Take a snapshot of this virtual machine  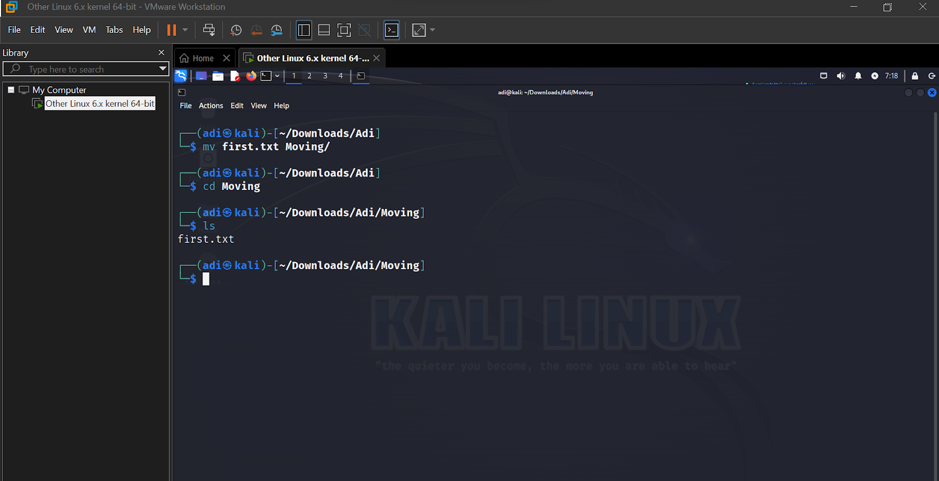tap(236, 30)
